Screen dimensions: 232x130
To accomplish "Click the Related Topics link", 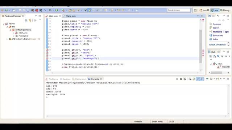I will coord(221,31).
